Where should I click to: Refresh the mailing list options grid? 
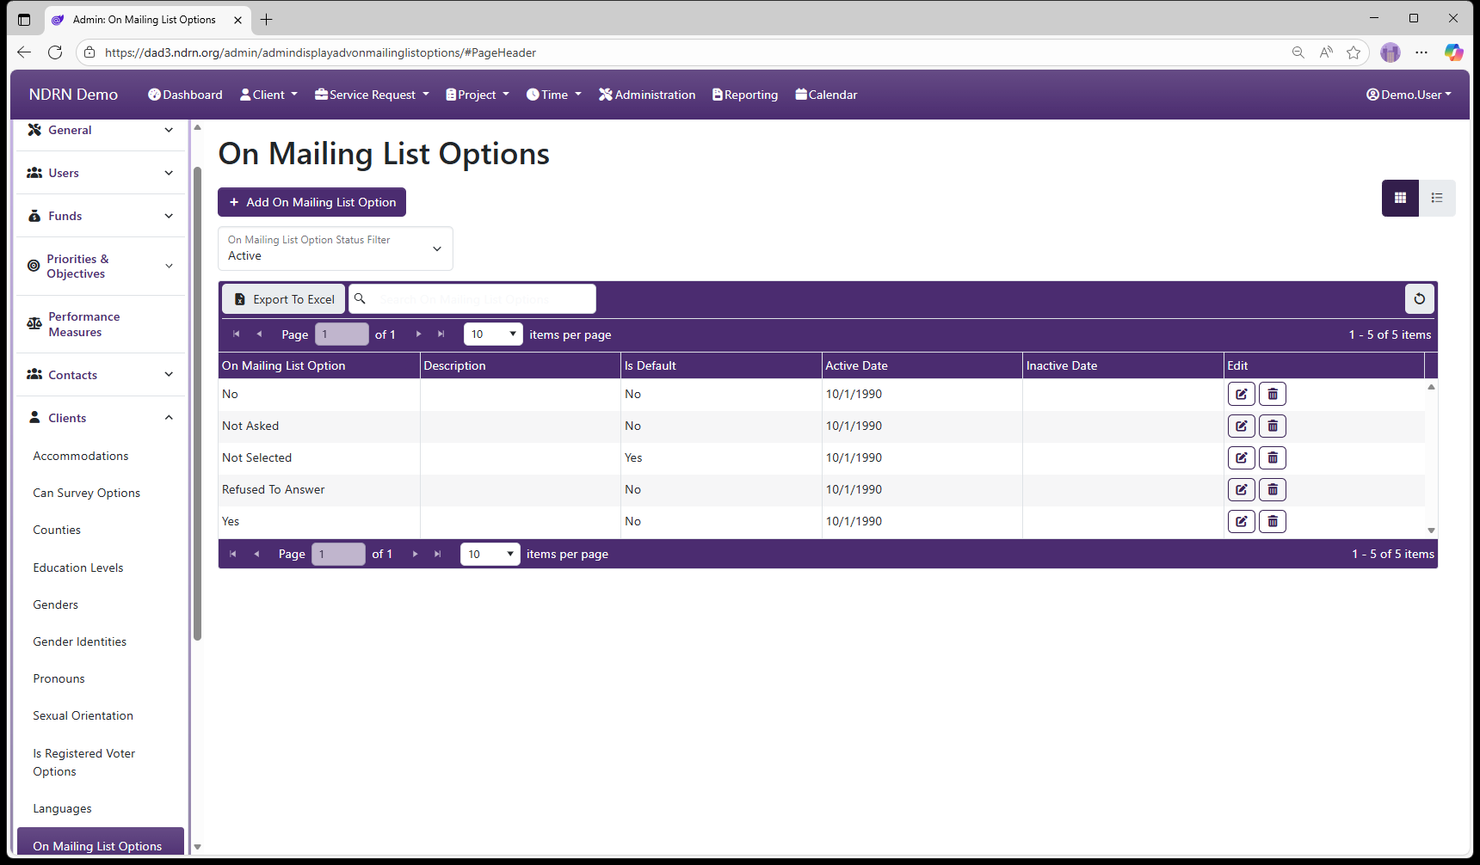tap(1420, 298)
